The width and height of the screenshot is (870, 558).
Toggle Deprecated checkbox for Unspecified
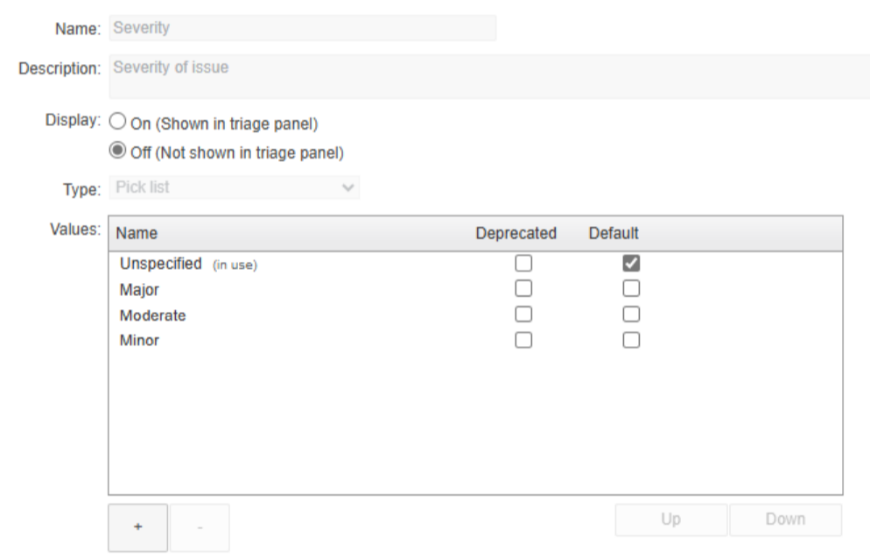(523, 263)
